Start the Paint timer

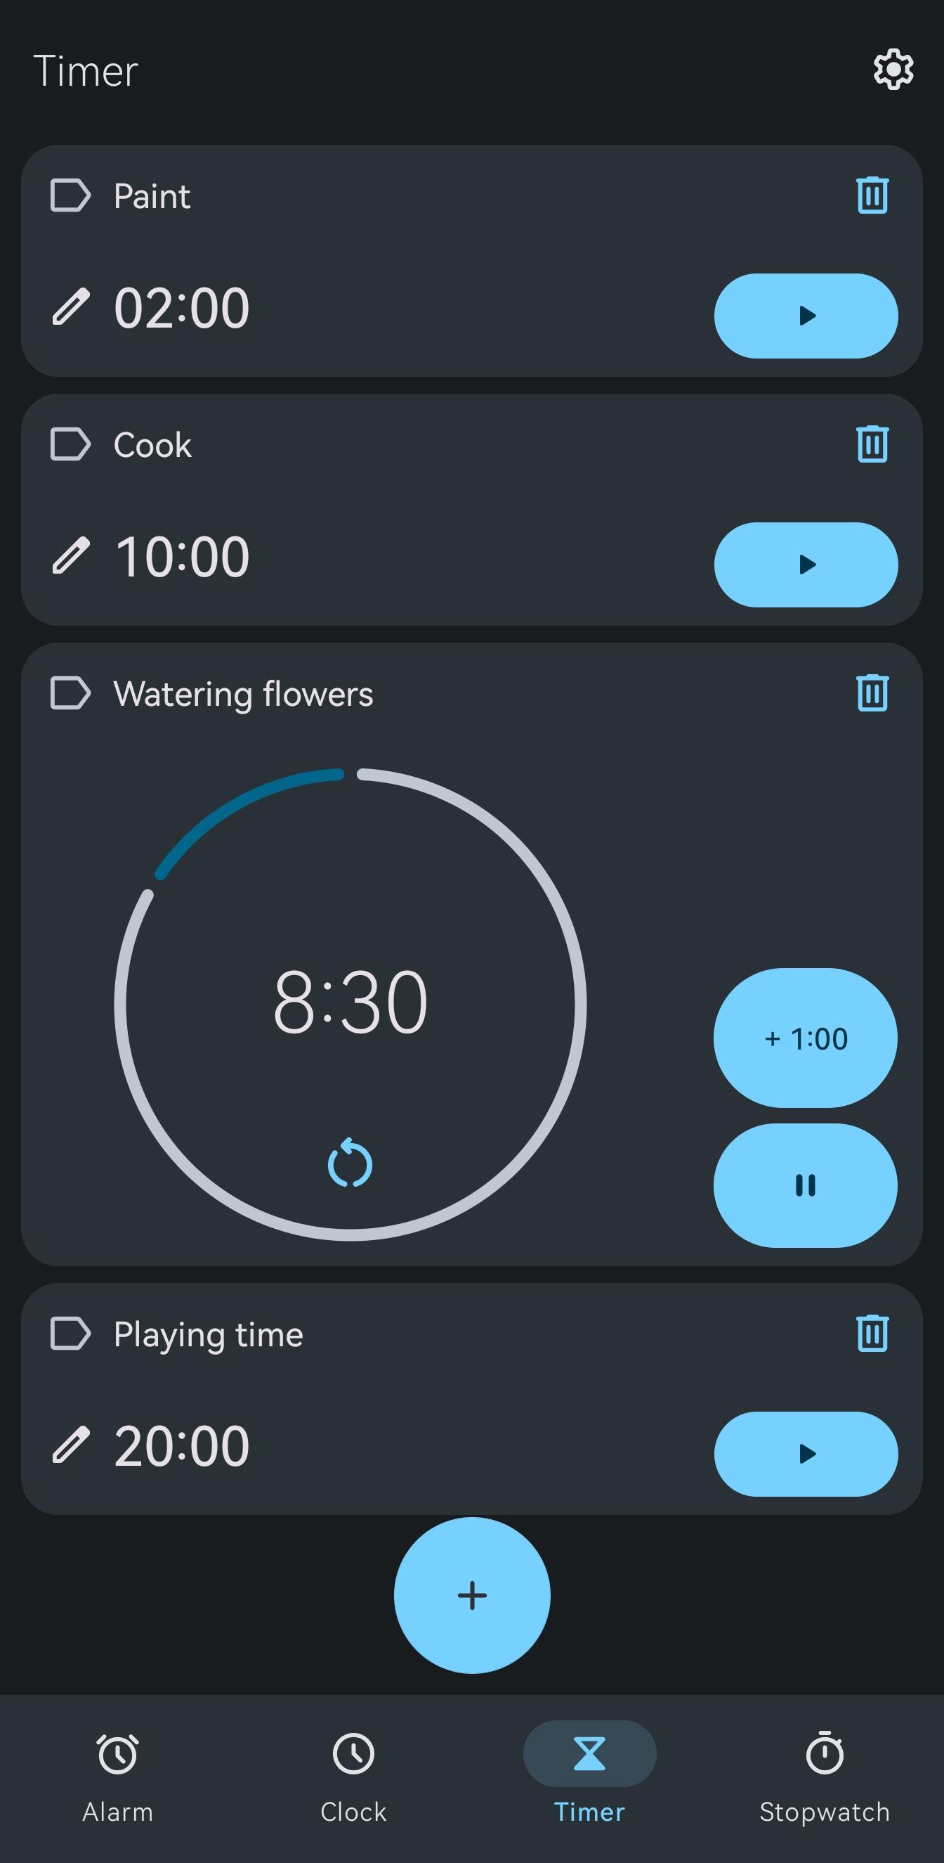pyautogui.click(x=806, y=316)
